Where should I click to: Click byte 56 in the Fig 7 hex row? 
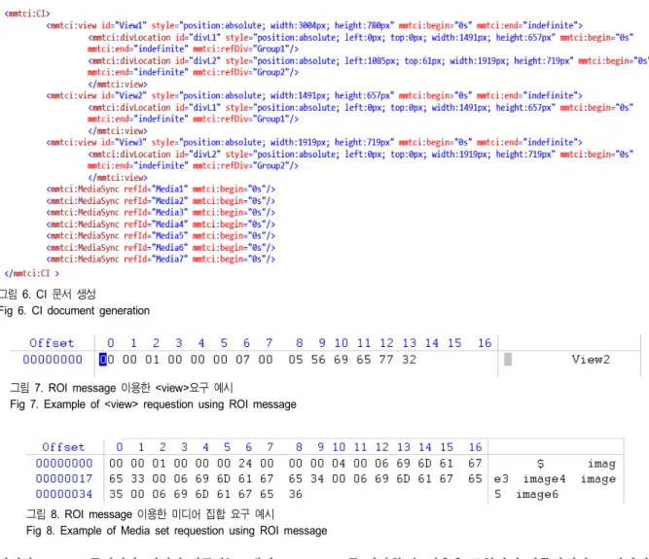click(318, 360)
